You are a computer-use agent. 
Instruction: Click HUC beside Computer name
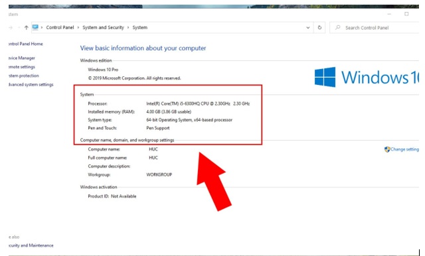tap(153, 149)
